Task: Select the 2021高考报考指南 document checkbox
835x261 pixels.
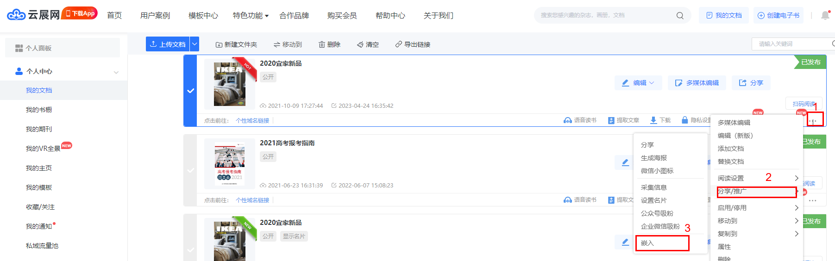Action: point(190,170)
